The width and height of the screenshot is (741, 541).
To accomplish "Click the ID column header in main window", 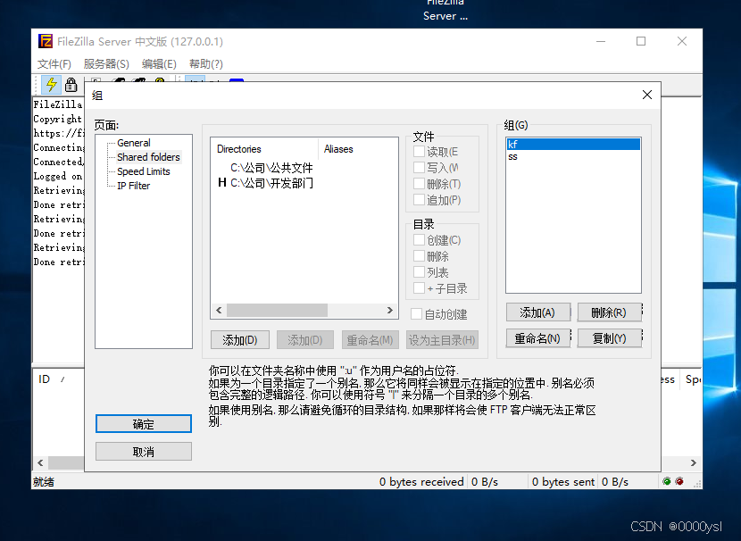I will [44, 379].
